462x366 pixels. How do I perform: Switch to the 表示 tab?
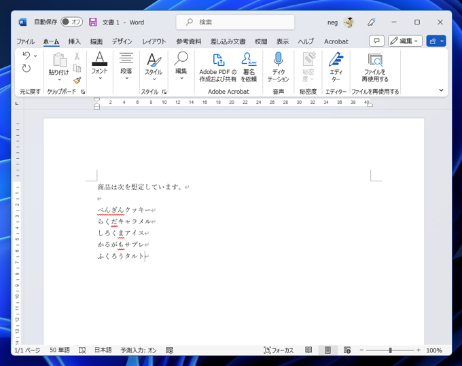(282, 41)
